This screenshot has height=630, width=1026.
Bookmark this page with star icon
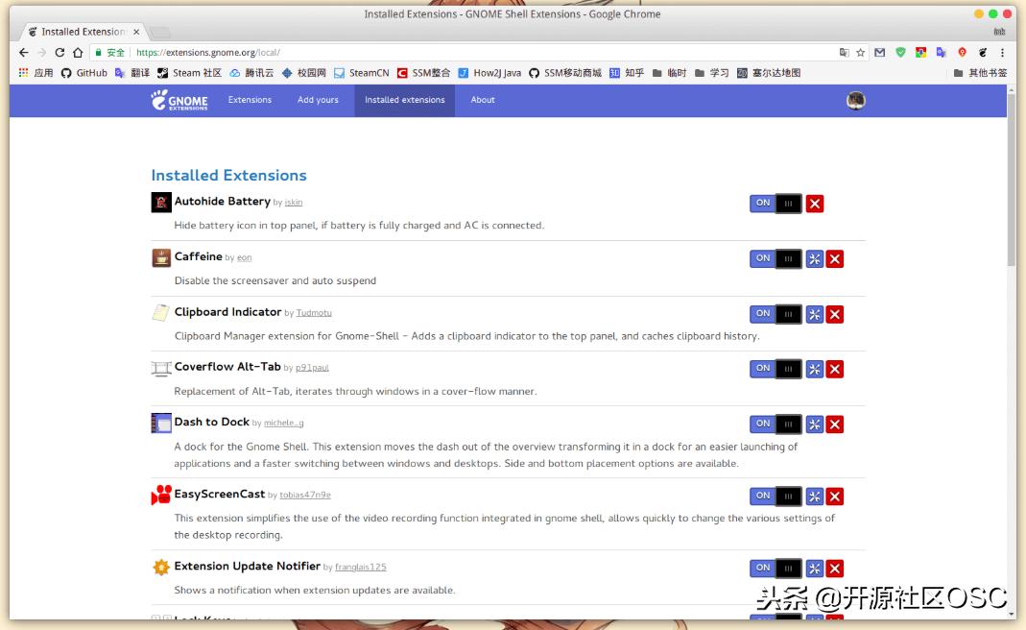(x=861, y=53)
